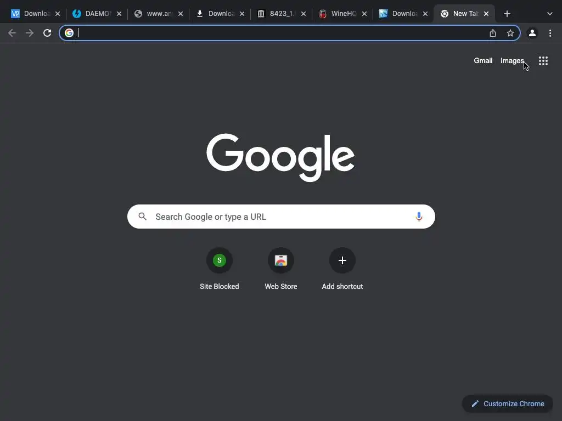This screenshot has width=562, height=421.
Task: Open the Chrome three-dot menu
Action: 550,33
